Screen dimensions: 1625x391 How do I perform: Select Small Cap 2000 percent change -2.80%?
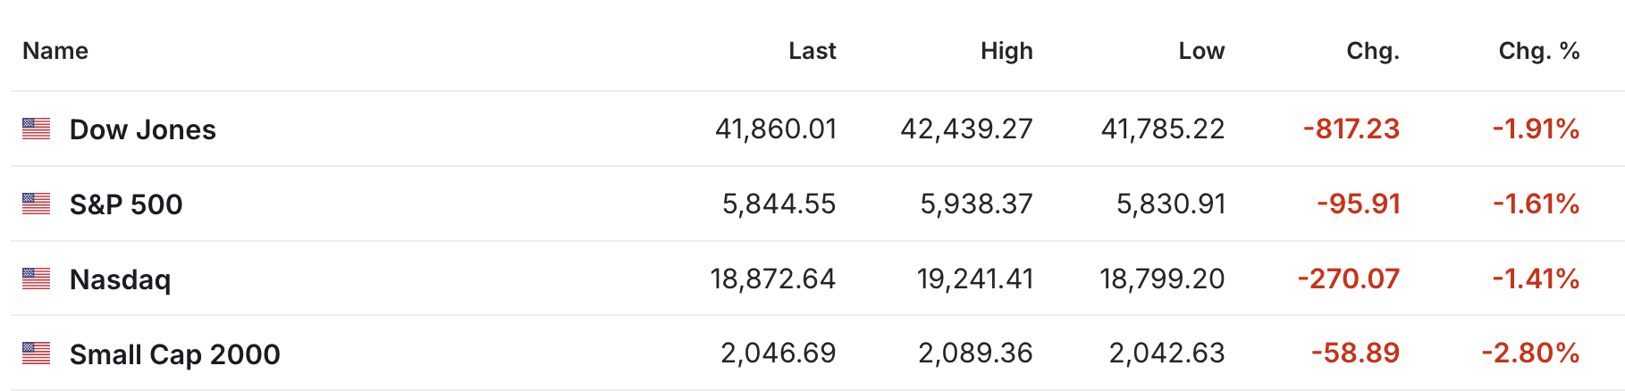tap(1530, 354)
